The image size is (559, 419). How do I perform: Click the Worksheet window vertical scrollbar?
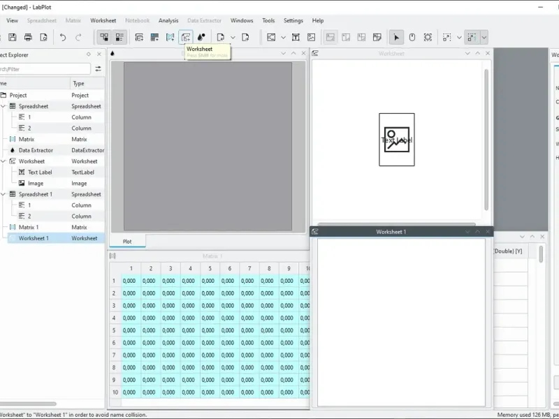pyautogui.click(x=486, y=140)
